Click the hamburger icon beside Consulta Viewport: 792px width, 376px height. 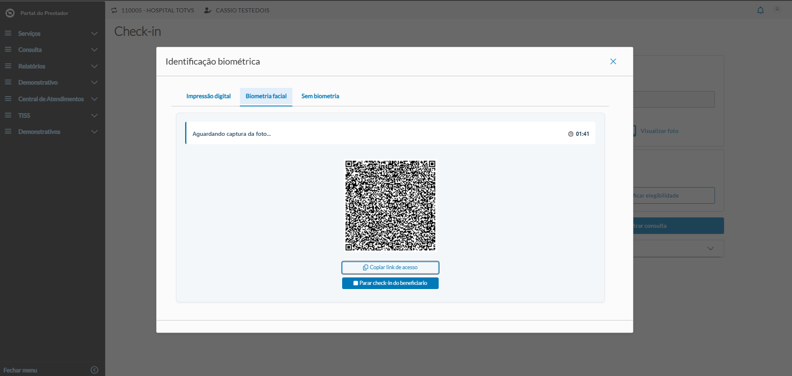8,50
